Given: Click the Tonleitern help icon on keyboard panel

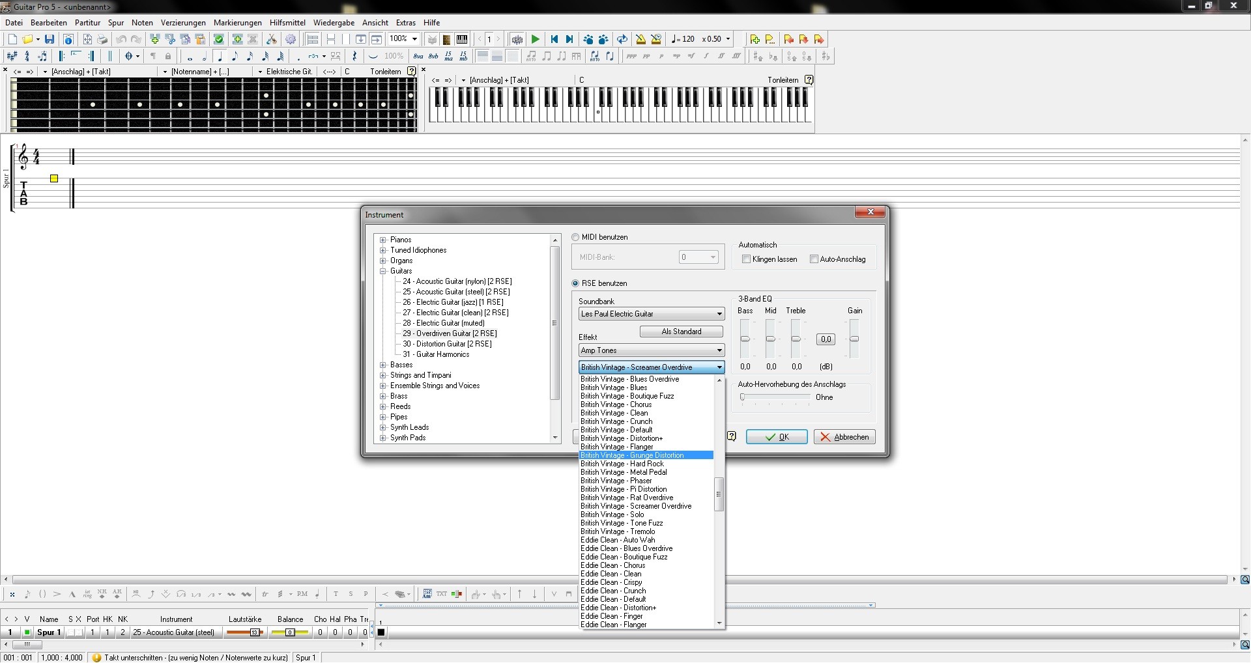Looking at the screenshot, I should pyautogui.click(x=809, y=80).
